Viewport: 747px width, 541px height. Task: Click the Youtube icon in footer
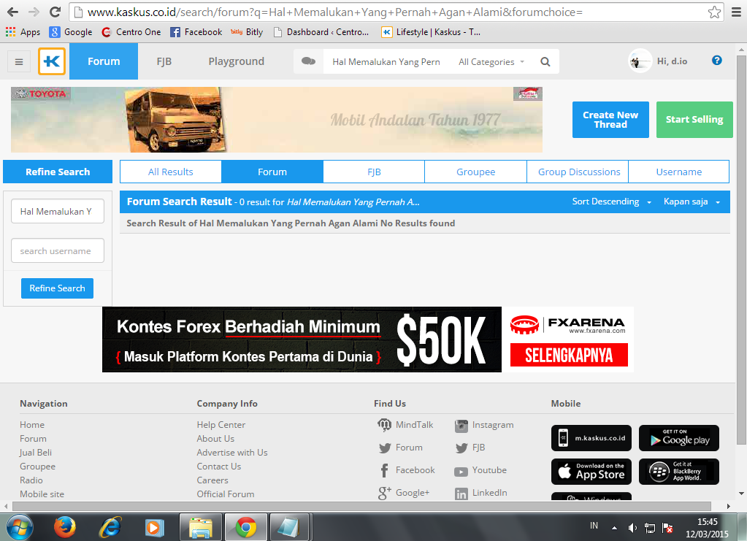pos(461,471)
